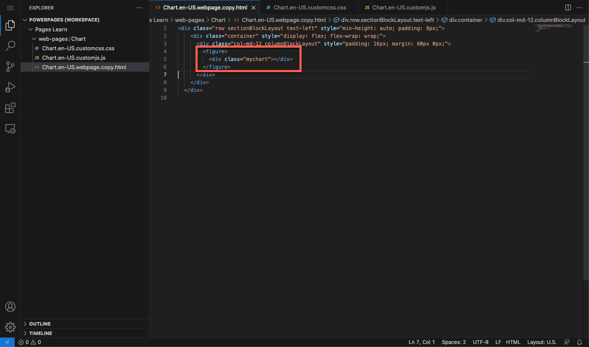Click the minimap code preview
The height and width of the screenshot is (347, 589).
click(x=554, y=28)
